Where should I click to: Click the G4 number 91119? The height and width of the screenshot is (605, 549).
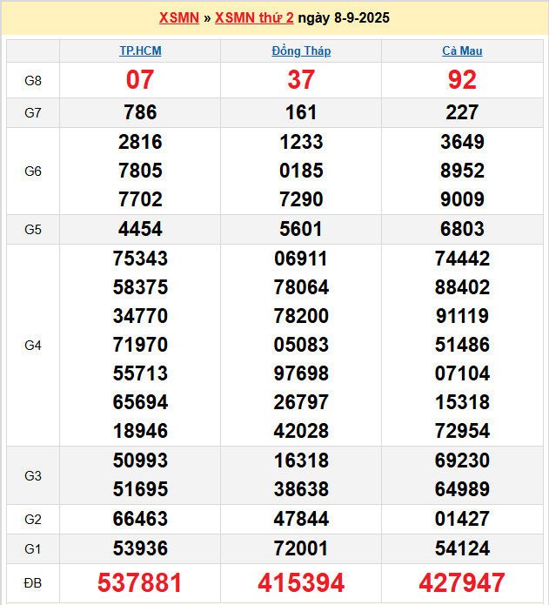[x=462, y=316]
